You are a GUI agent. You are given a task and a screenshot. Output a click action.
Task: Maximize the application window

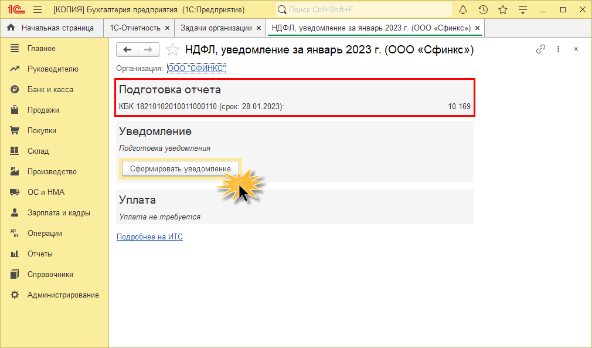(x=563, y=10)
